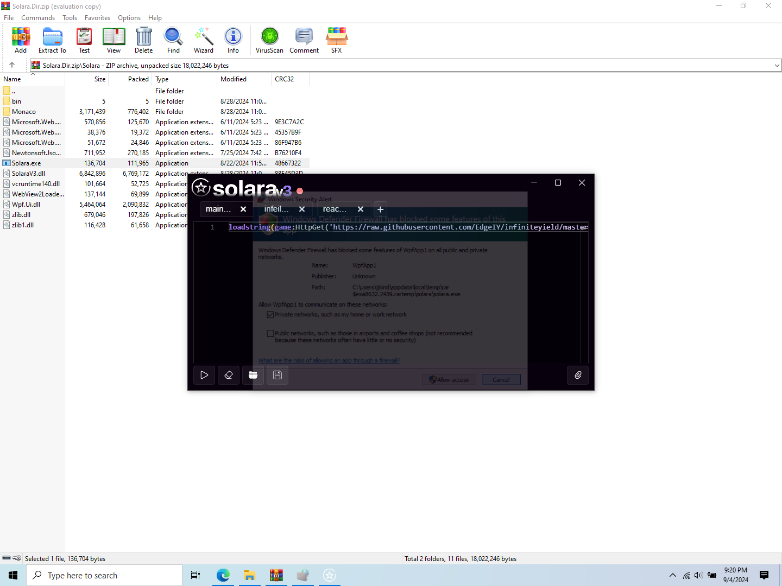
Task: Click the taskbar clock and date
Action: point(735,575)
